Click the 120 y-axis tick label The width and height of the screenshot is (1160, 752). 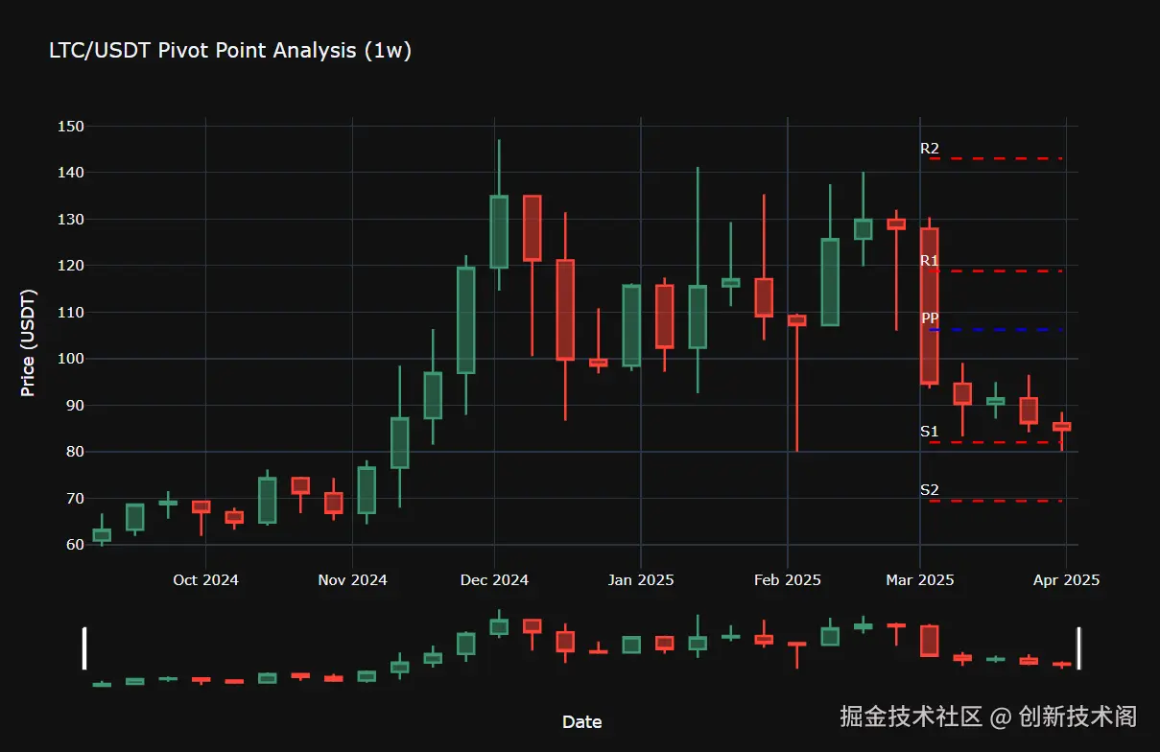pos(71,266)
